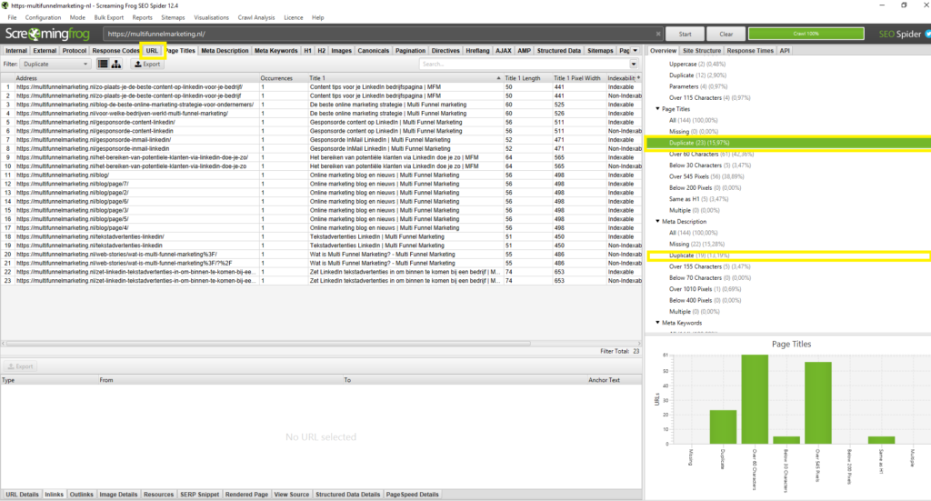The width and height of the screenshot is (931, 501).
Task: Switch to the Meta Keywords tab
Action: 276,50
